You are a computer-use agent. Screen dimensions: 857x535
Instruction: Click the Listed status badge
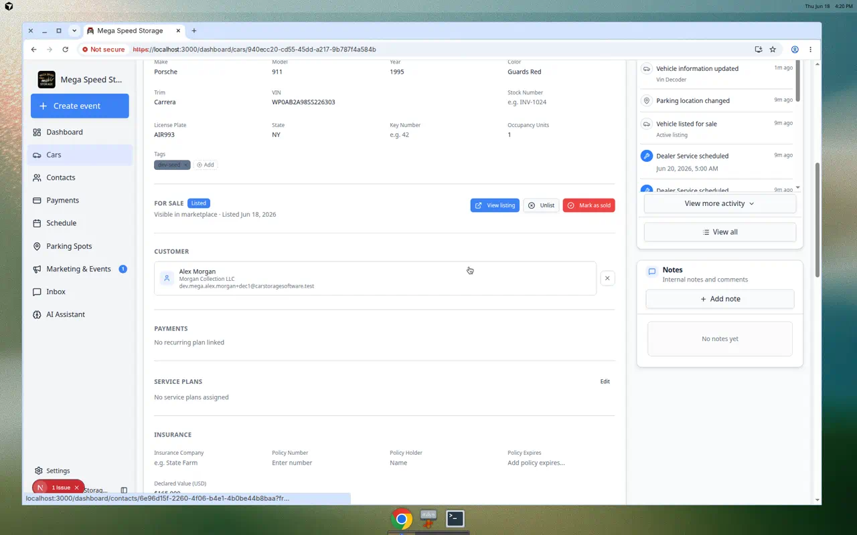click(x=199, y=203)
